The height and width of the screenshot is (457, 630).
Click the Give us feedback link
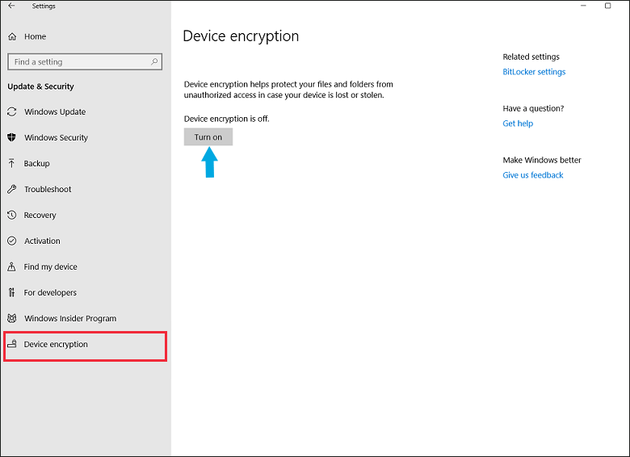click(533, 175)
